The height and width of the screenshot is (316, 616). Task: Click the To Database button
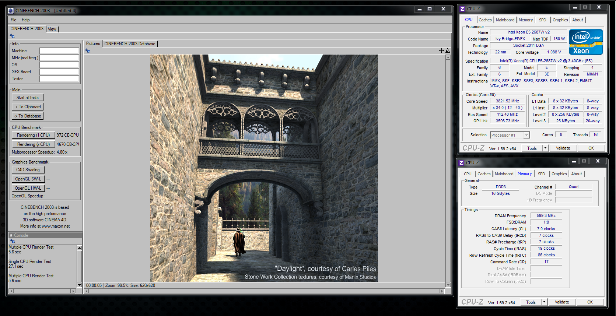click(28, 116)
